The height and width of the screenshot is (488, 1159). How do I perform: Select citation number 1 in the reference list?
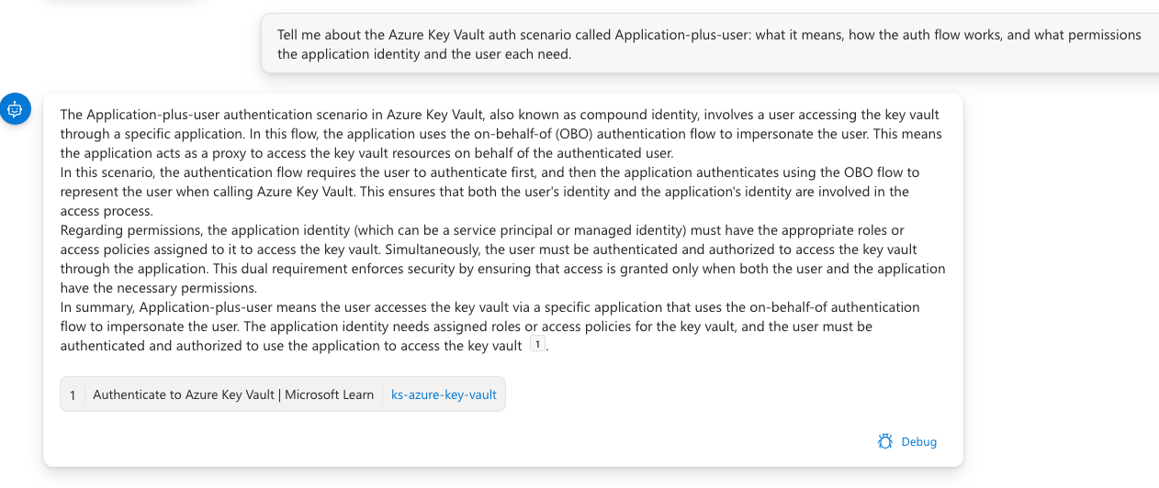[73, 395]
